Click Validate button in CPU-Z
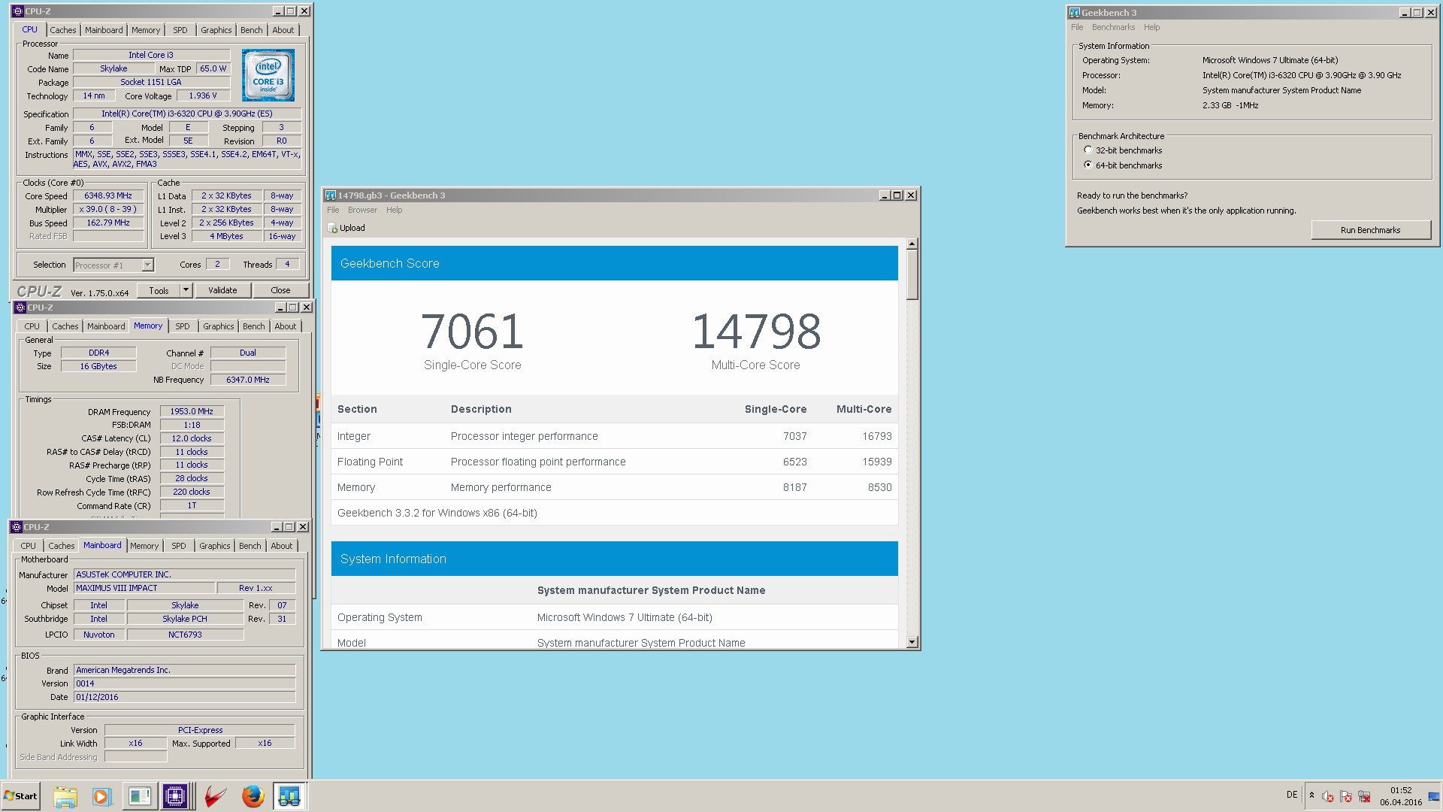 [222, 290]
